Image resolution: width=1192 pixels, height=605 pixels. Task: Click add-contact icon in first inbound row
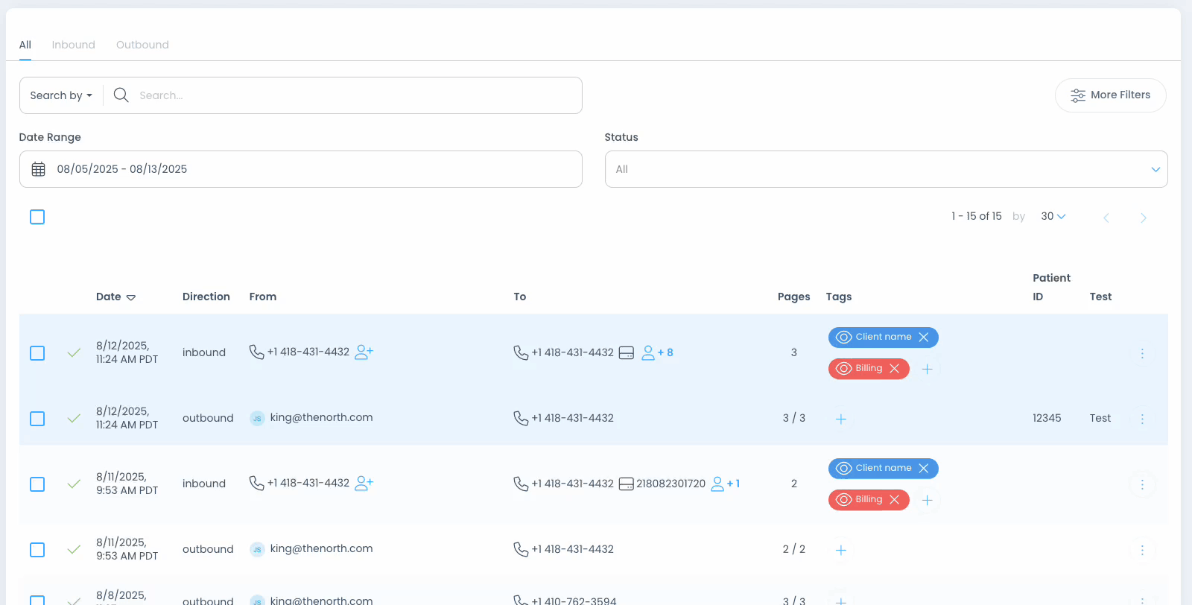click(x=364, y=352)
